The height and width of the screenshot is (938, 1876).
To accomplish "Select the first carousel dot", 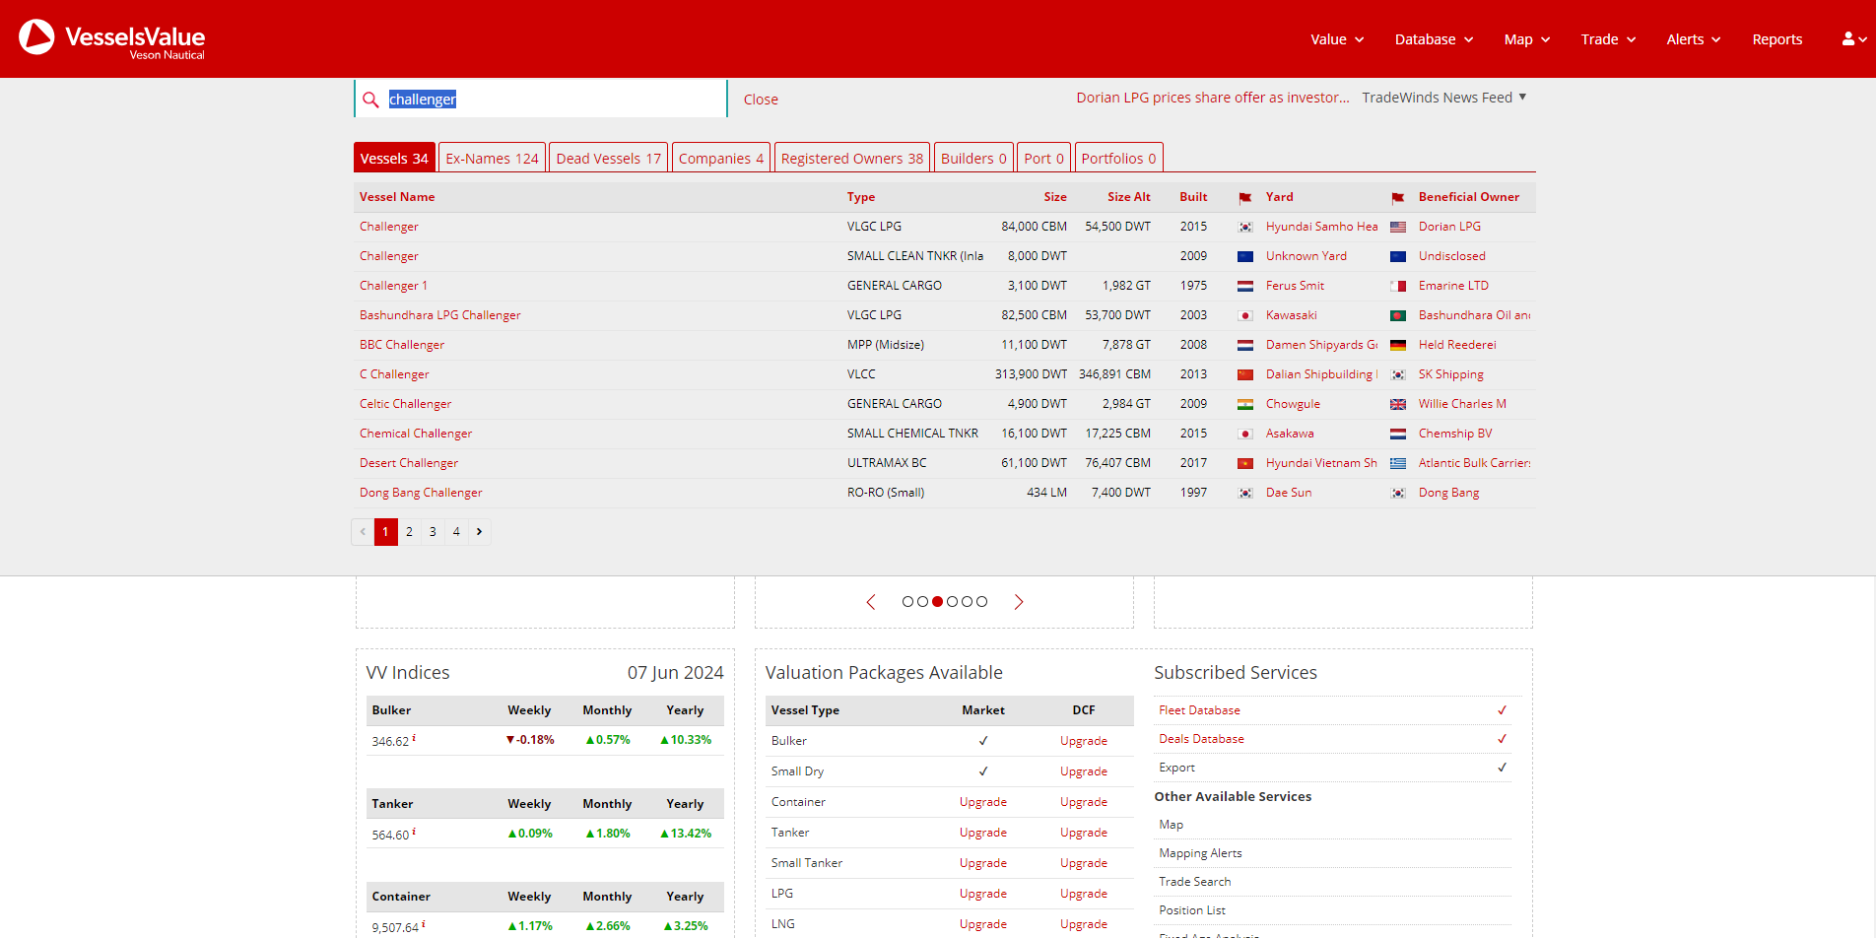I will 907,601.
